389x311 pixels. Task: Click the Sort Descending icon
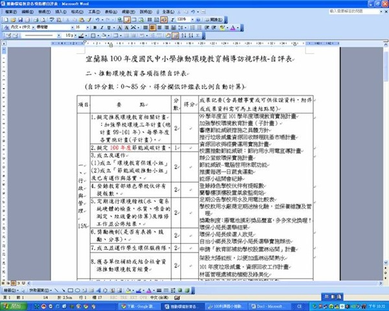click(191, 36)
